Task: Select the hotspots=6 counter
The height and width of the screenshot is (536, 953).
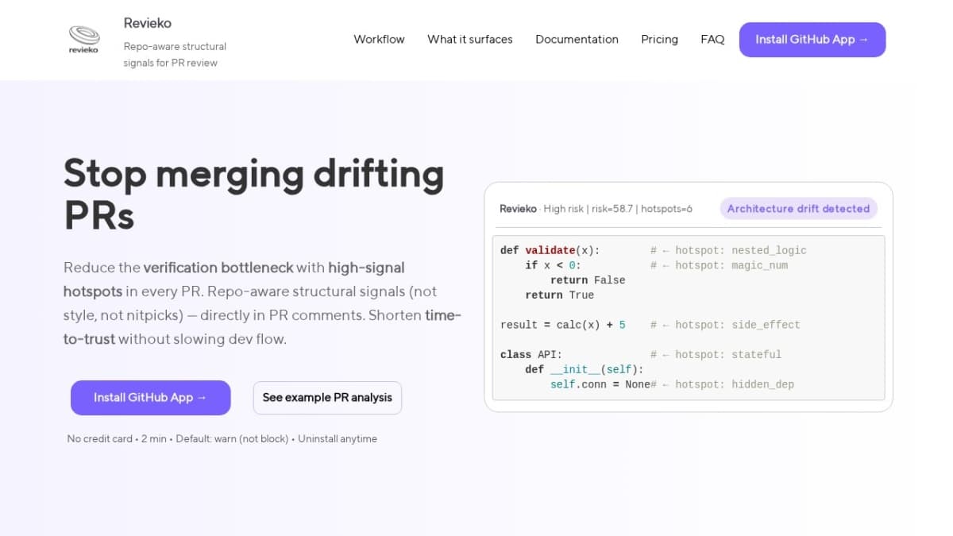Action: (x=667, y=209)
